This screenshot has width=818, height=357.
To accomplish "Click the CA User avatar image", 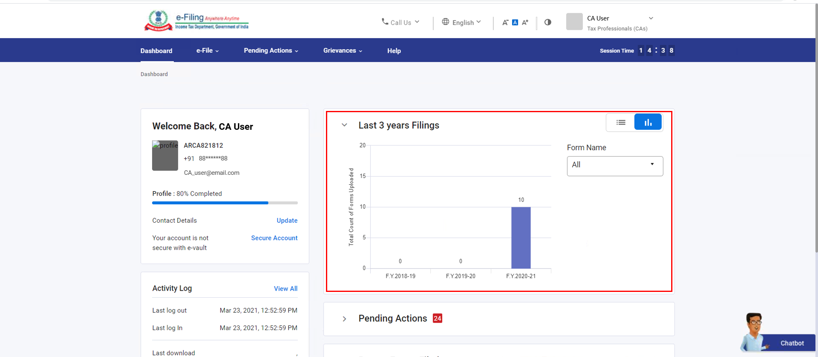I will click(574, 22).
